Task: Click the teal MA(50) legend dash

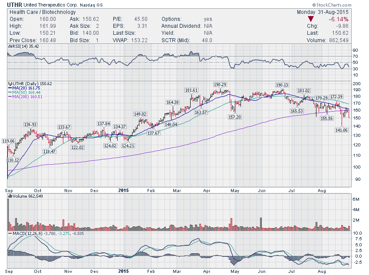Action: [x=10, y=92]
